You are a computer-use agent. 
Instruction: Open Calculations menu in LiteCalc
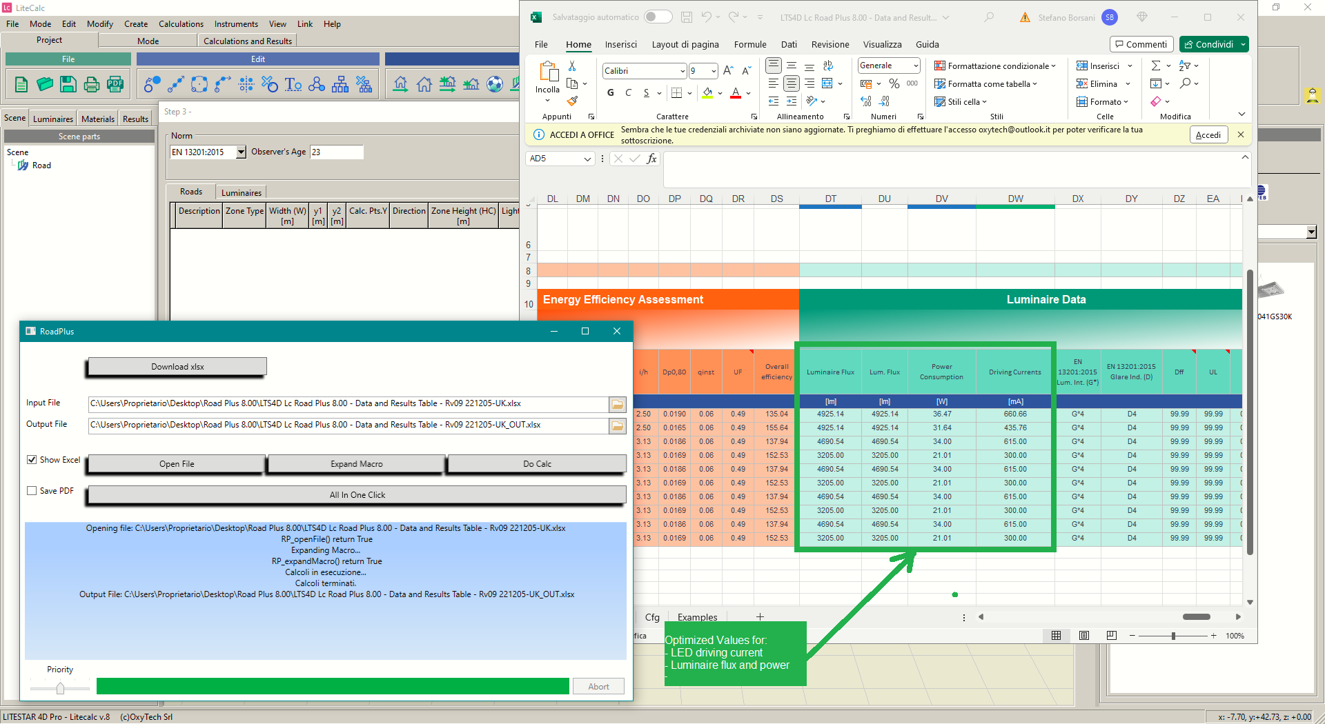181,24
